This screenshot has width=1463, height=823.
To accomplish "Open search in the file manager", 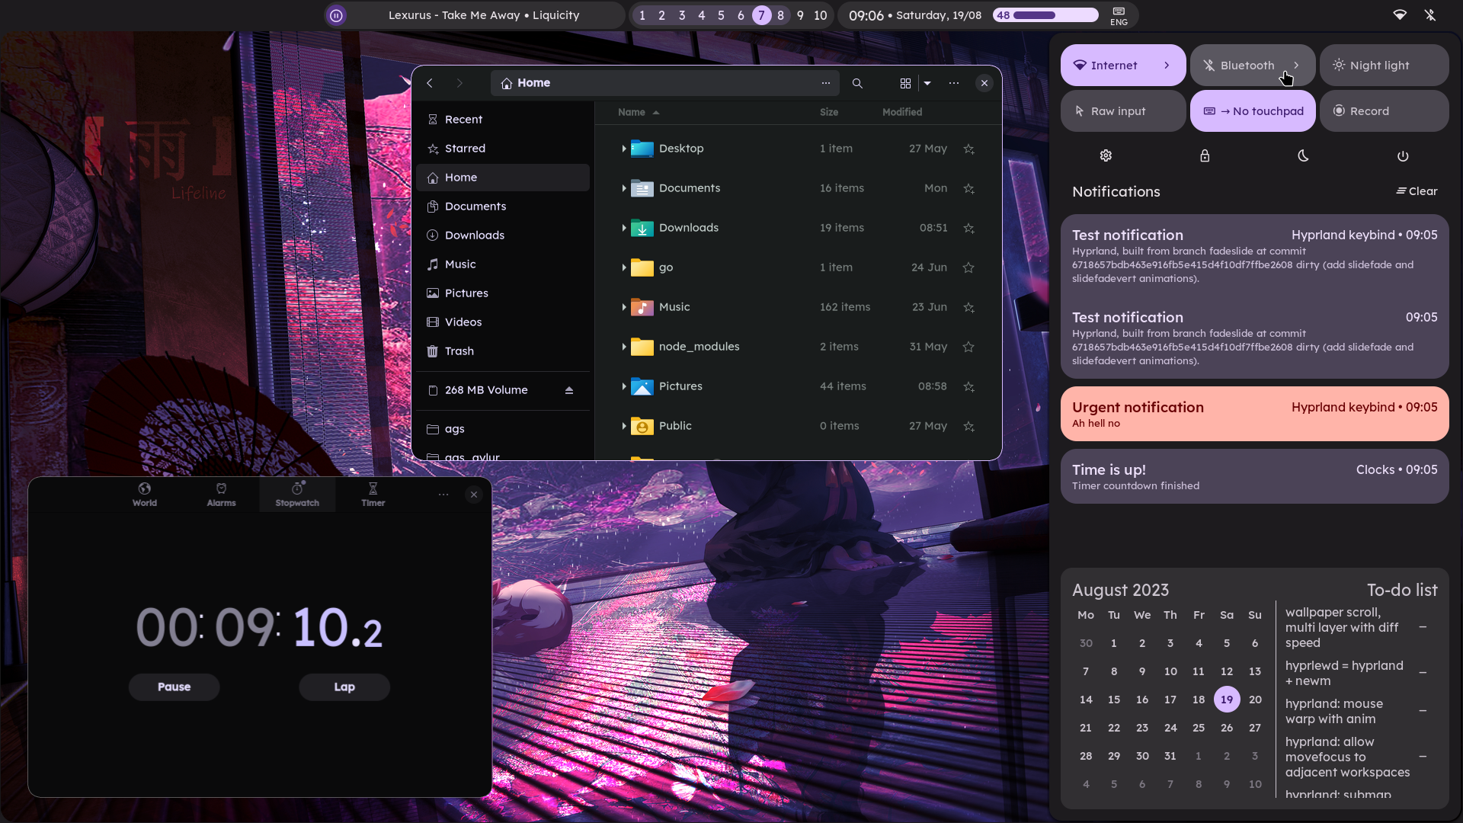I will coord(857,83).
